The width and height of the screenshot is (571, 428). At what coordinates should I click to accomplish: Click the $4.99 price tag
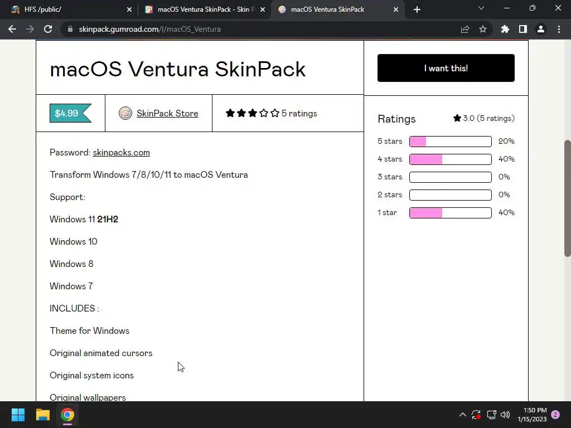point(70,113)
